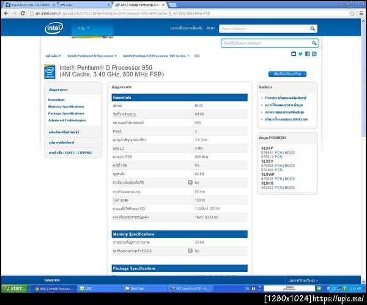Click the blue add-to-compare button

(x=287, y=74)
